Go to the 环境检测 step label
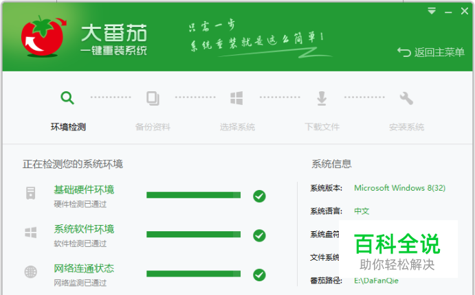 [x=68, y=127]
